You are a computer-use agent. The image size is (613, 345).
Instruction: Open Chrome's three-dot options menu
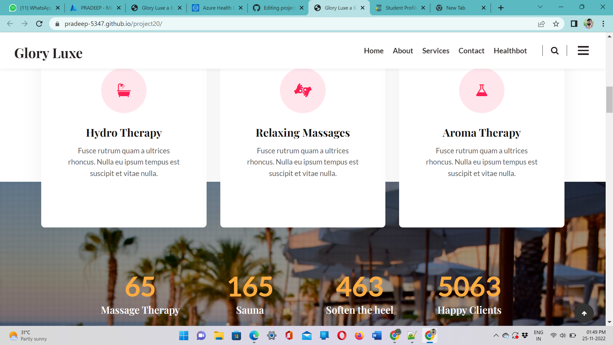[x=603, y=24]
